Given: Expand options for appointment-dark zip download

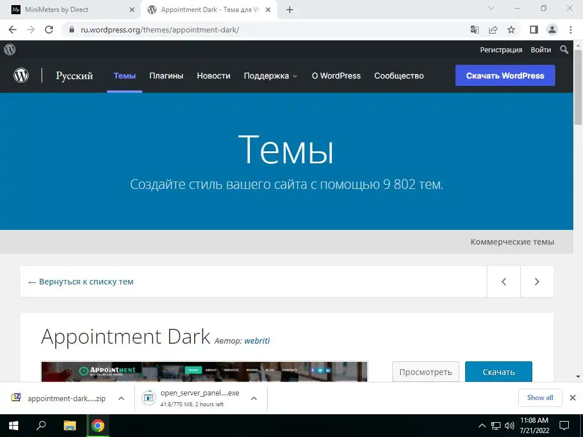Looking at the screenshot, I should click(121, 398).
